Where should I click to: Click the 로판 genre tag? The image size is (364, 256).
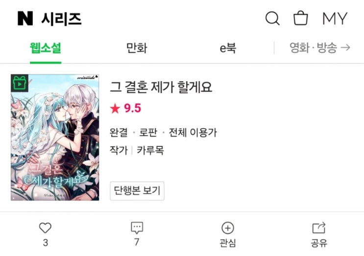148,133
